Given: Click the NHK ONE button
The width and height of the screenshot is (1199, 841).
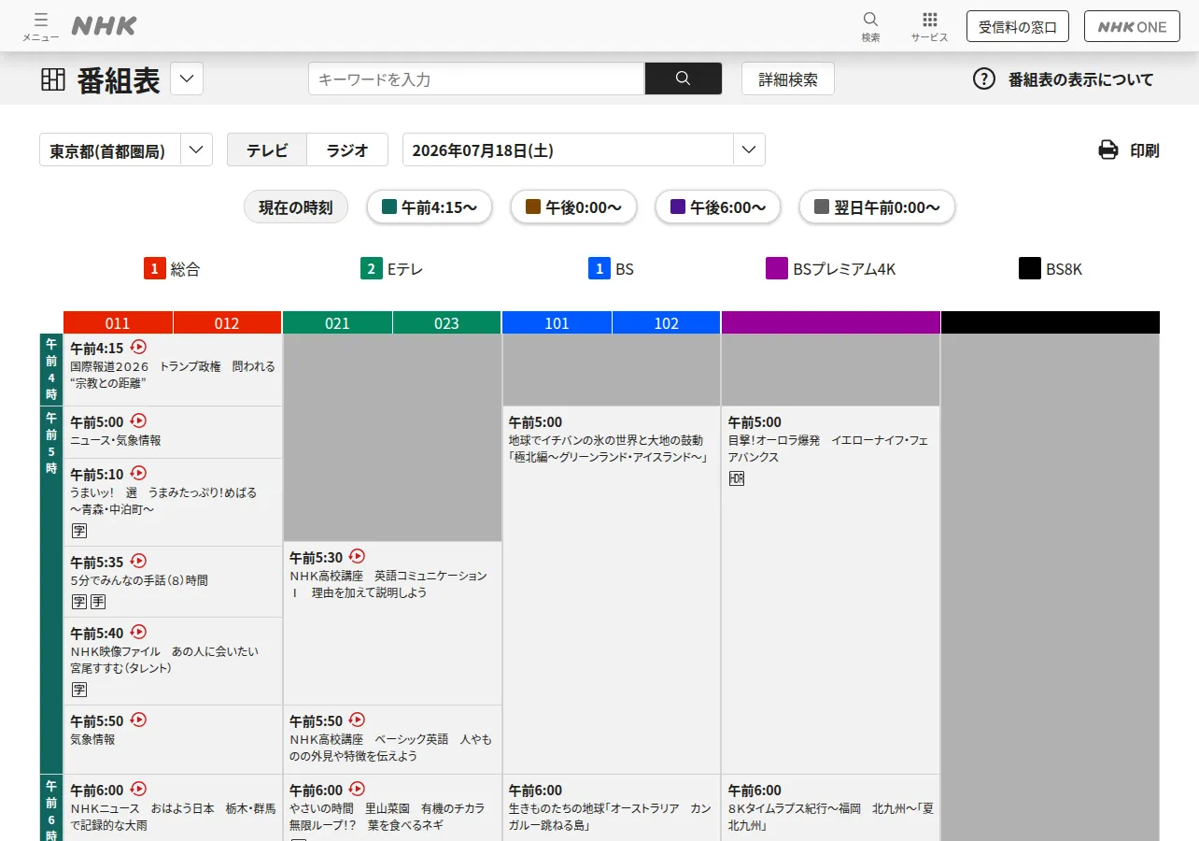Looking at the screenshot, I should [x=1132, y=26].
